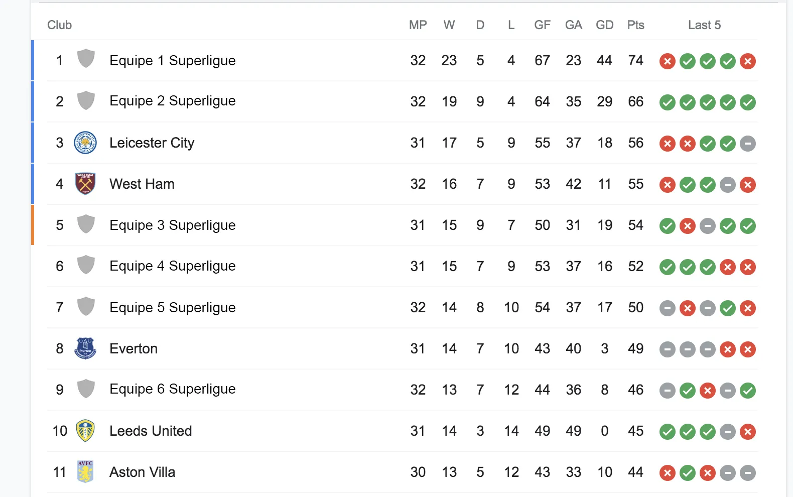Click Equipe 6 Superligue placeholder shield icon
793x497 pixels.
pos(86,389)
